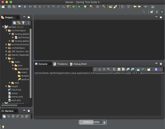Click the Step Into icon

(48, 7)
